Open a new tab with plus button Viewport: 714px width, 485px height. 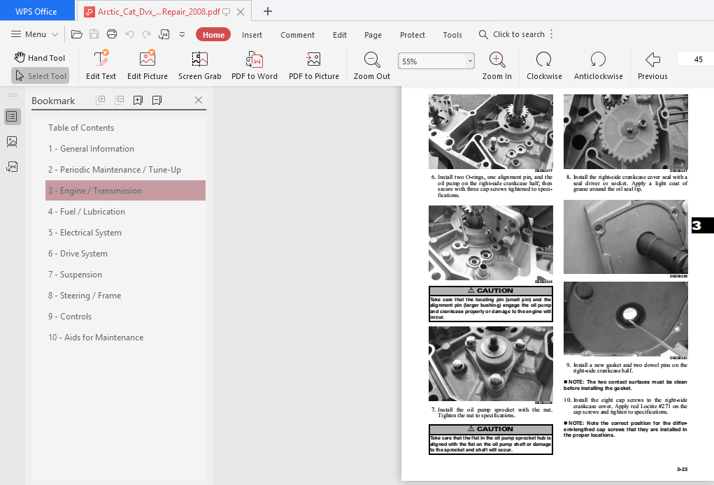[268, 11]
